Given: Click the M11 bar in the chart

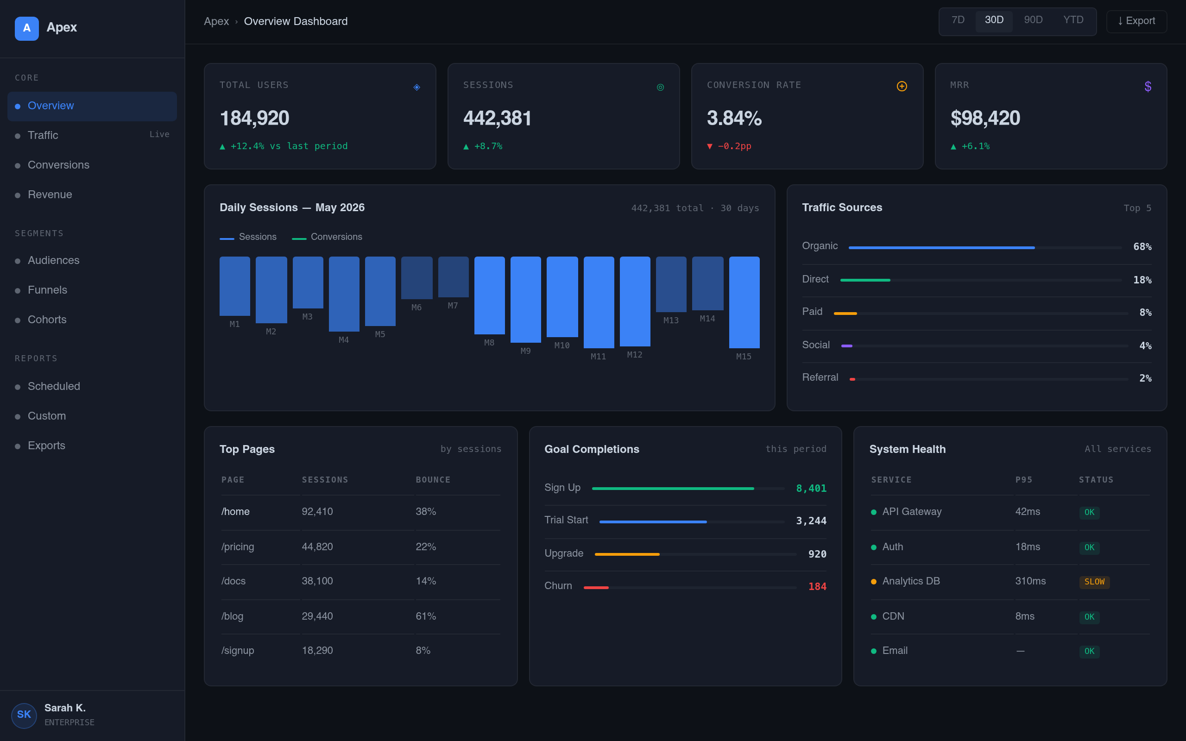Looking at the screenshot, I should pos(599,302).
